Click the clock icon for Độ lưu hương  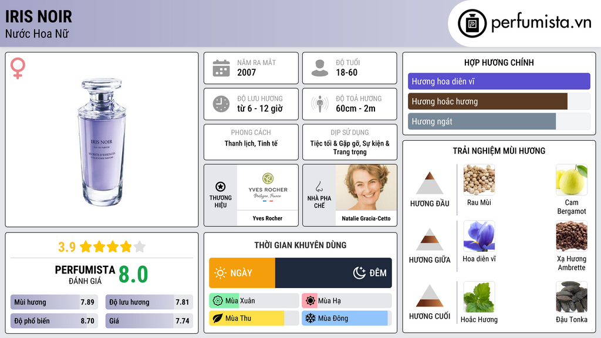click(x=221, y=104)
